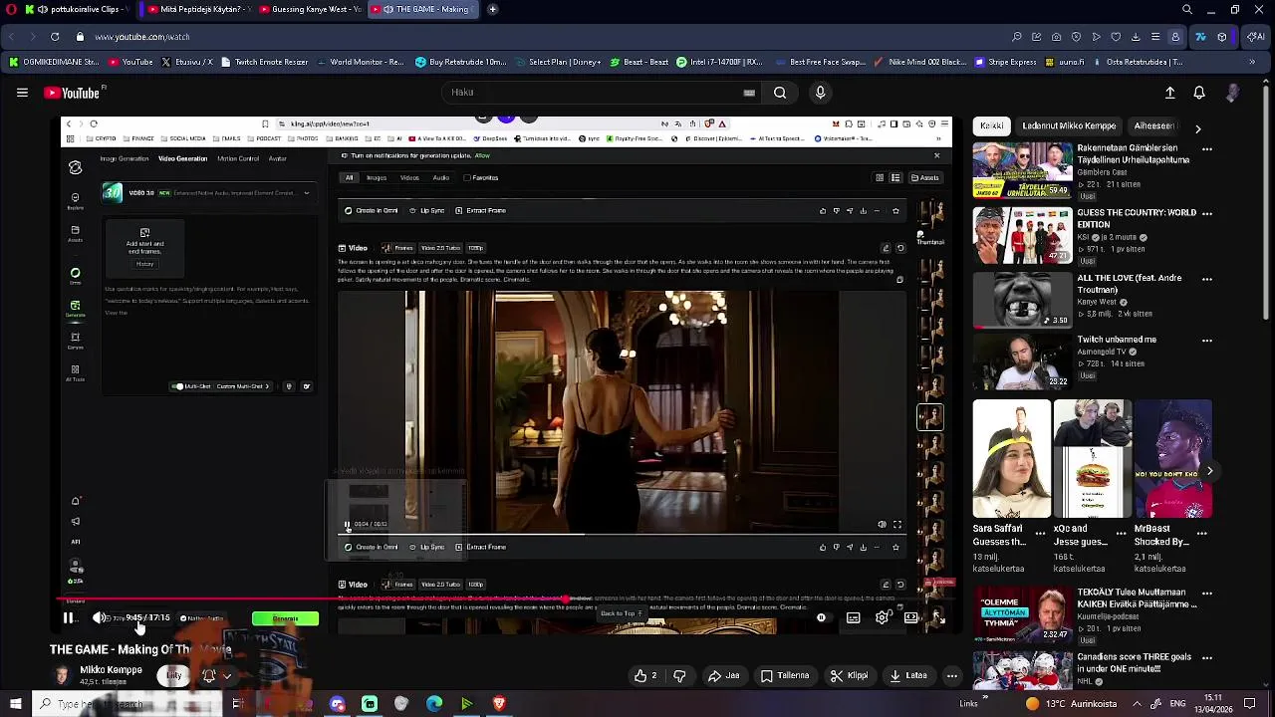The image size is (1275, 717).
Task: Show hidden bookmarks overflow chevron
Action: coord(1251,62)
